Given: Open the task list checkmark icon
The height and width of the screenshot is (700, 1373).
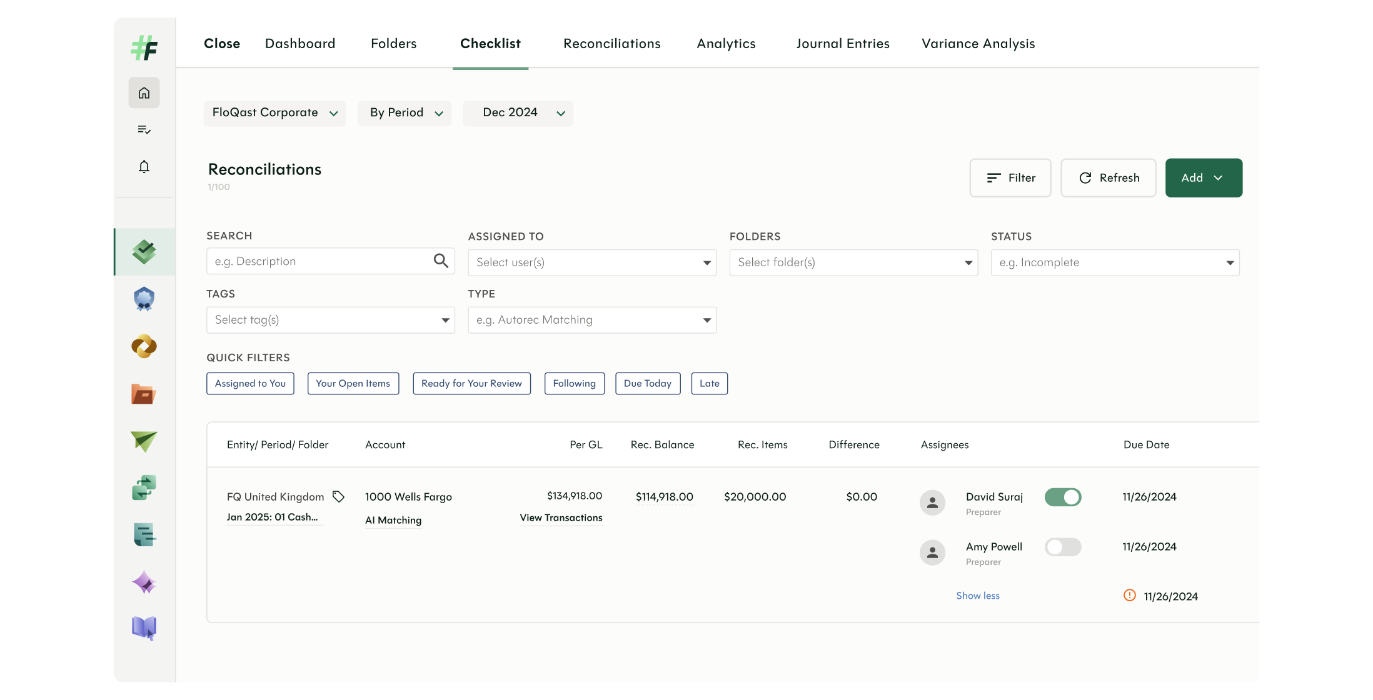Looking at the screenshot, I should pyautogui.click(x=144, y=130).
